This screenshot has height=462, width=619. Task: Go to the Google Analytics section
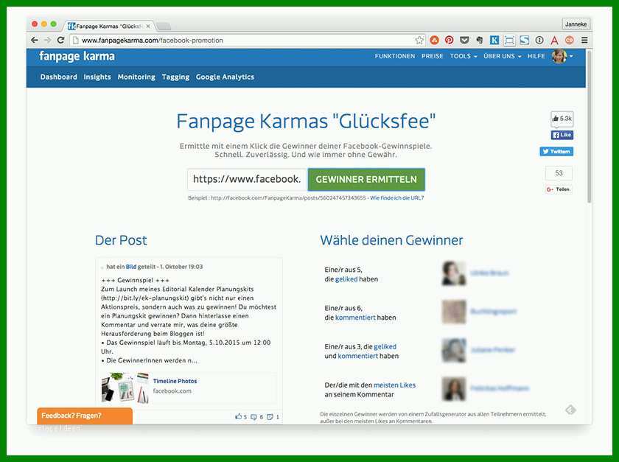pos(225,77)
